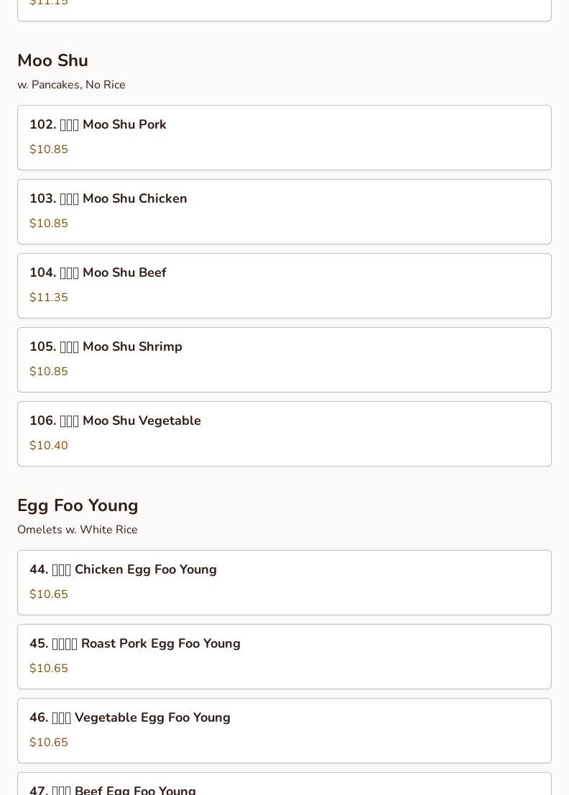Select 102. Moo Shu Pork item
This screenshot has height=795, width=569.
tap(284, 137)
